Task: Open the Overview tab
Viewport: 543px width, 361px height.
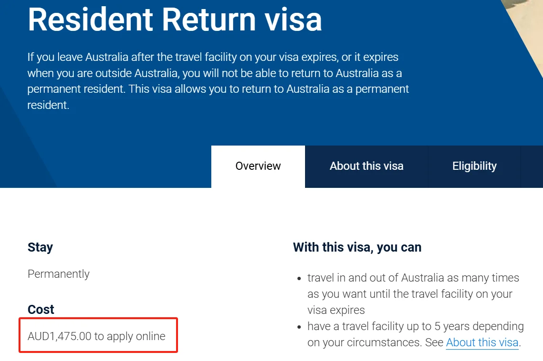Action: pyautogui.click(x=258, y=166)
